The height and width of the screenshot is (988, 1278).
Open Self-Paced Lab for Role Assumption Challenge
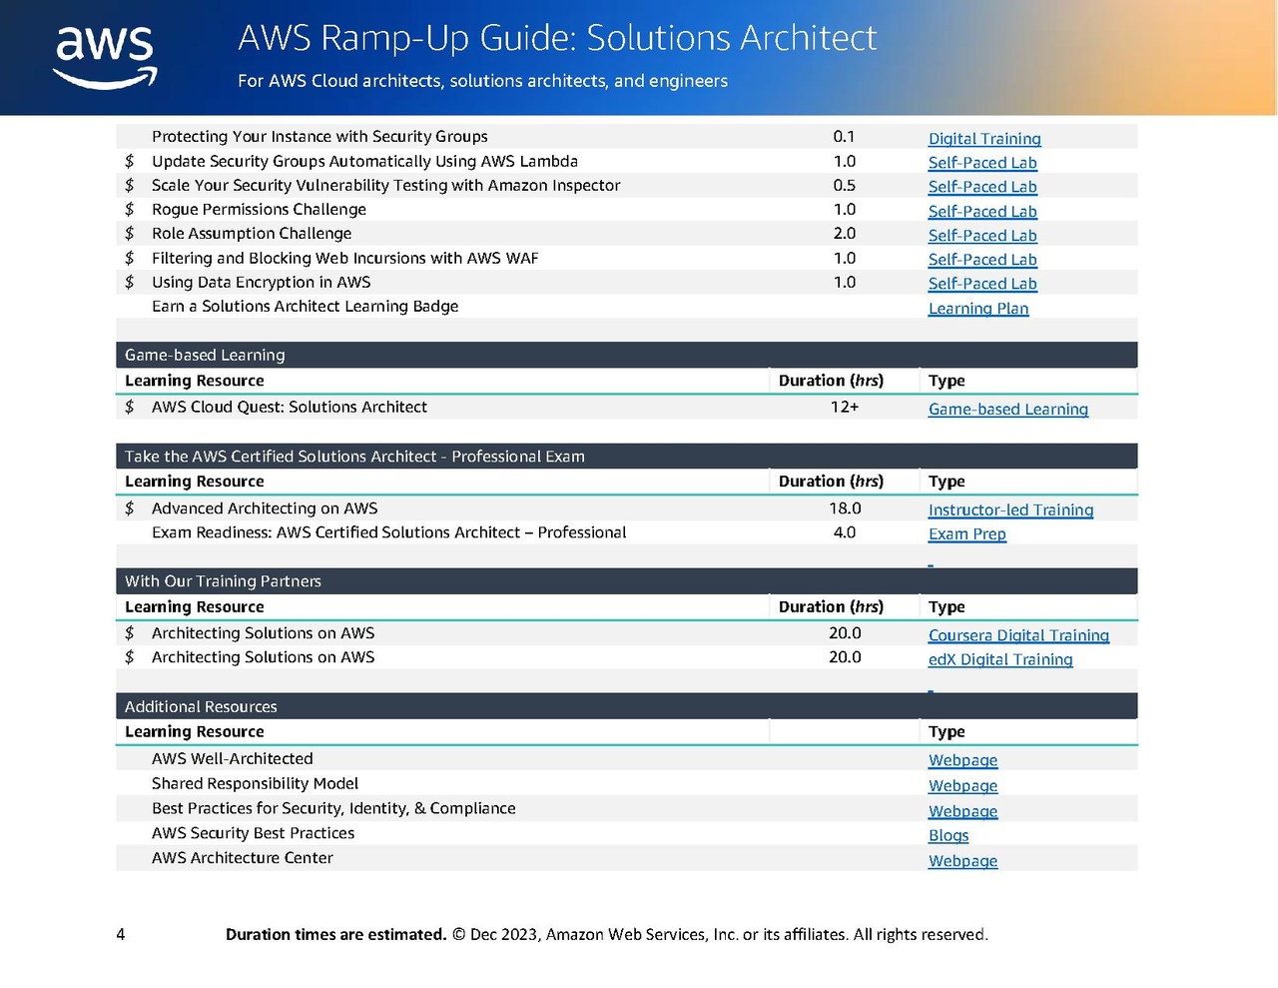tap(982, 236)
